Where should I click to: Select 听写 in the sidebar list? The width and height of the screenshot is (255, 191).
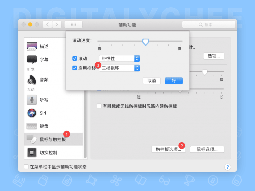[x=54, y=100]
